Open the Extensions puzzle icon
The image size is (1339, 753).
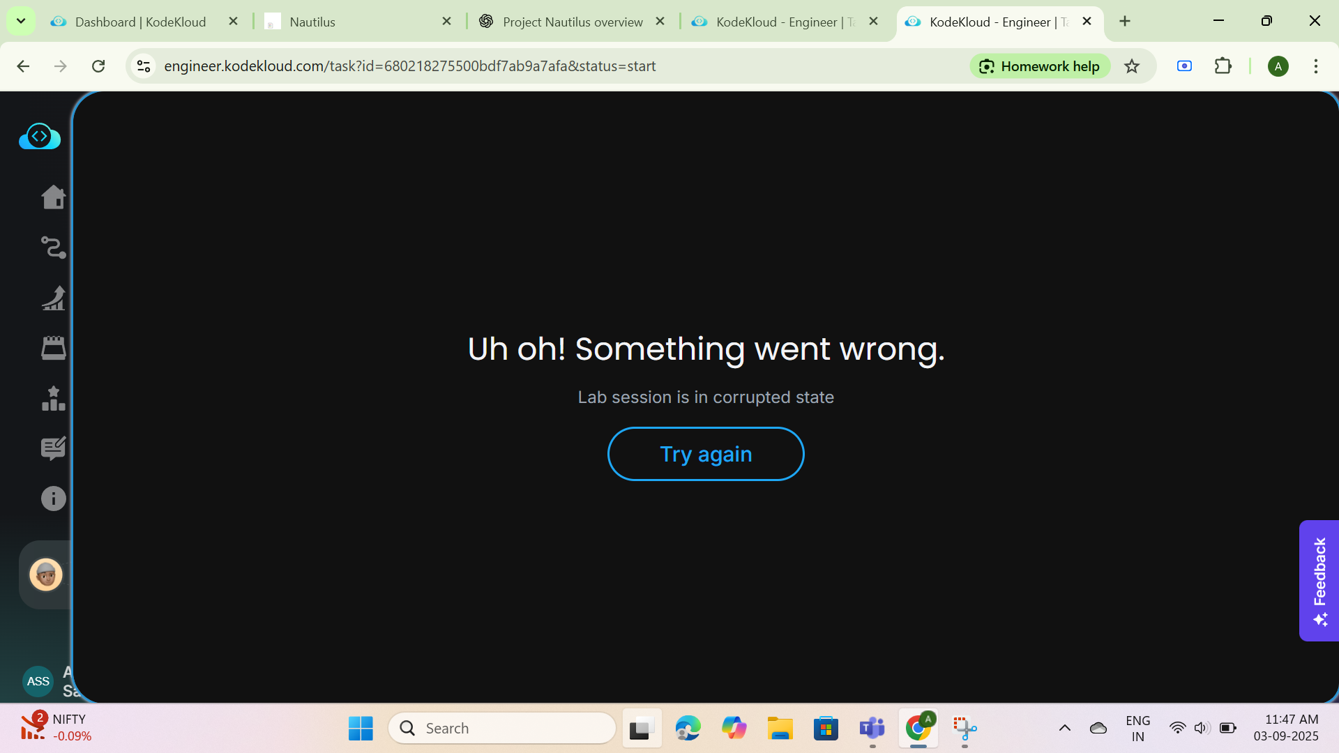click(1223, 66)
